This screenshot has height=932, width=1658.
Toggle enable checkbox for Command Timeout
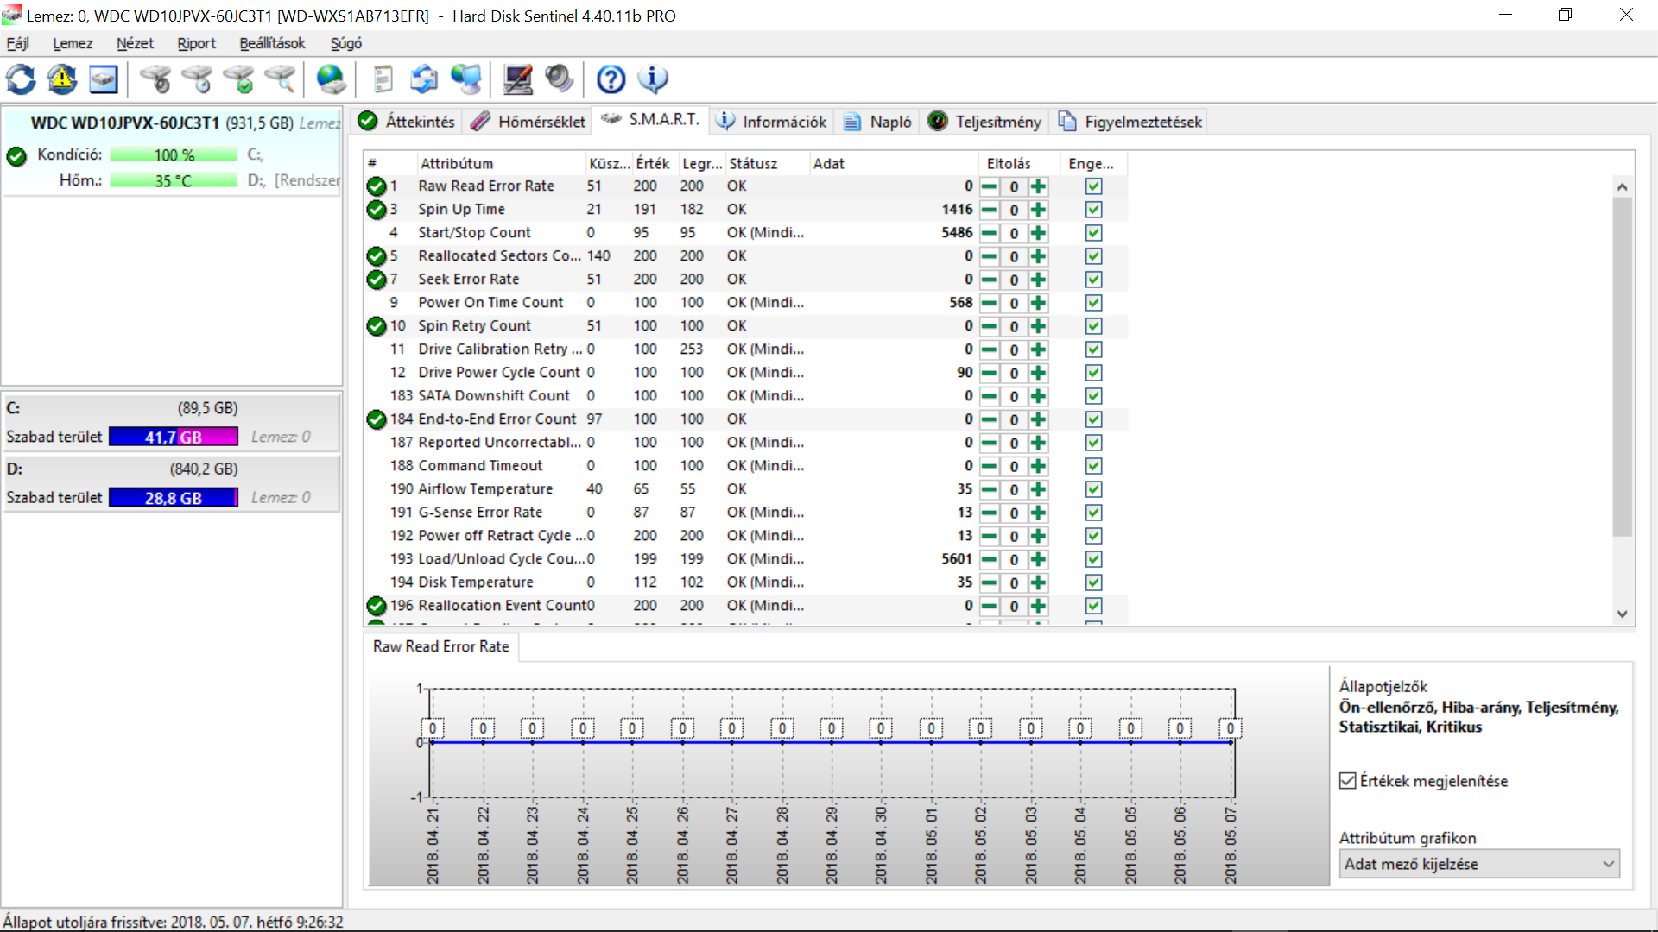1094,466
